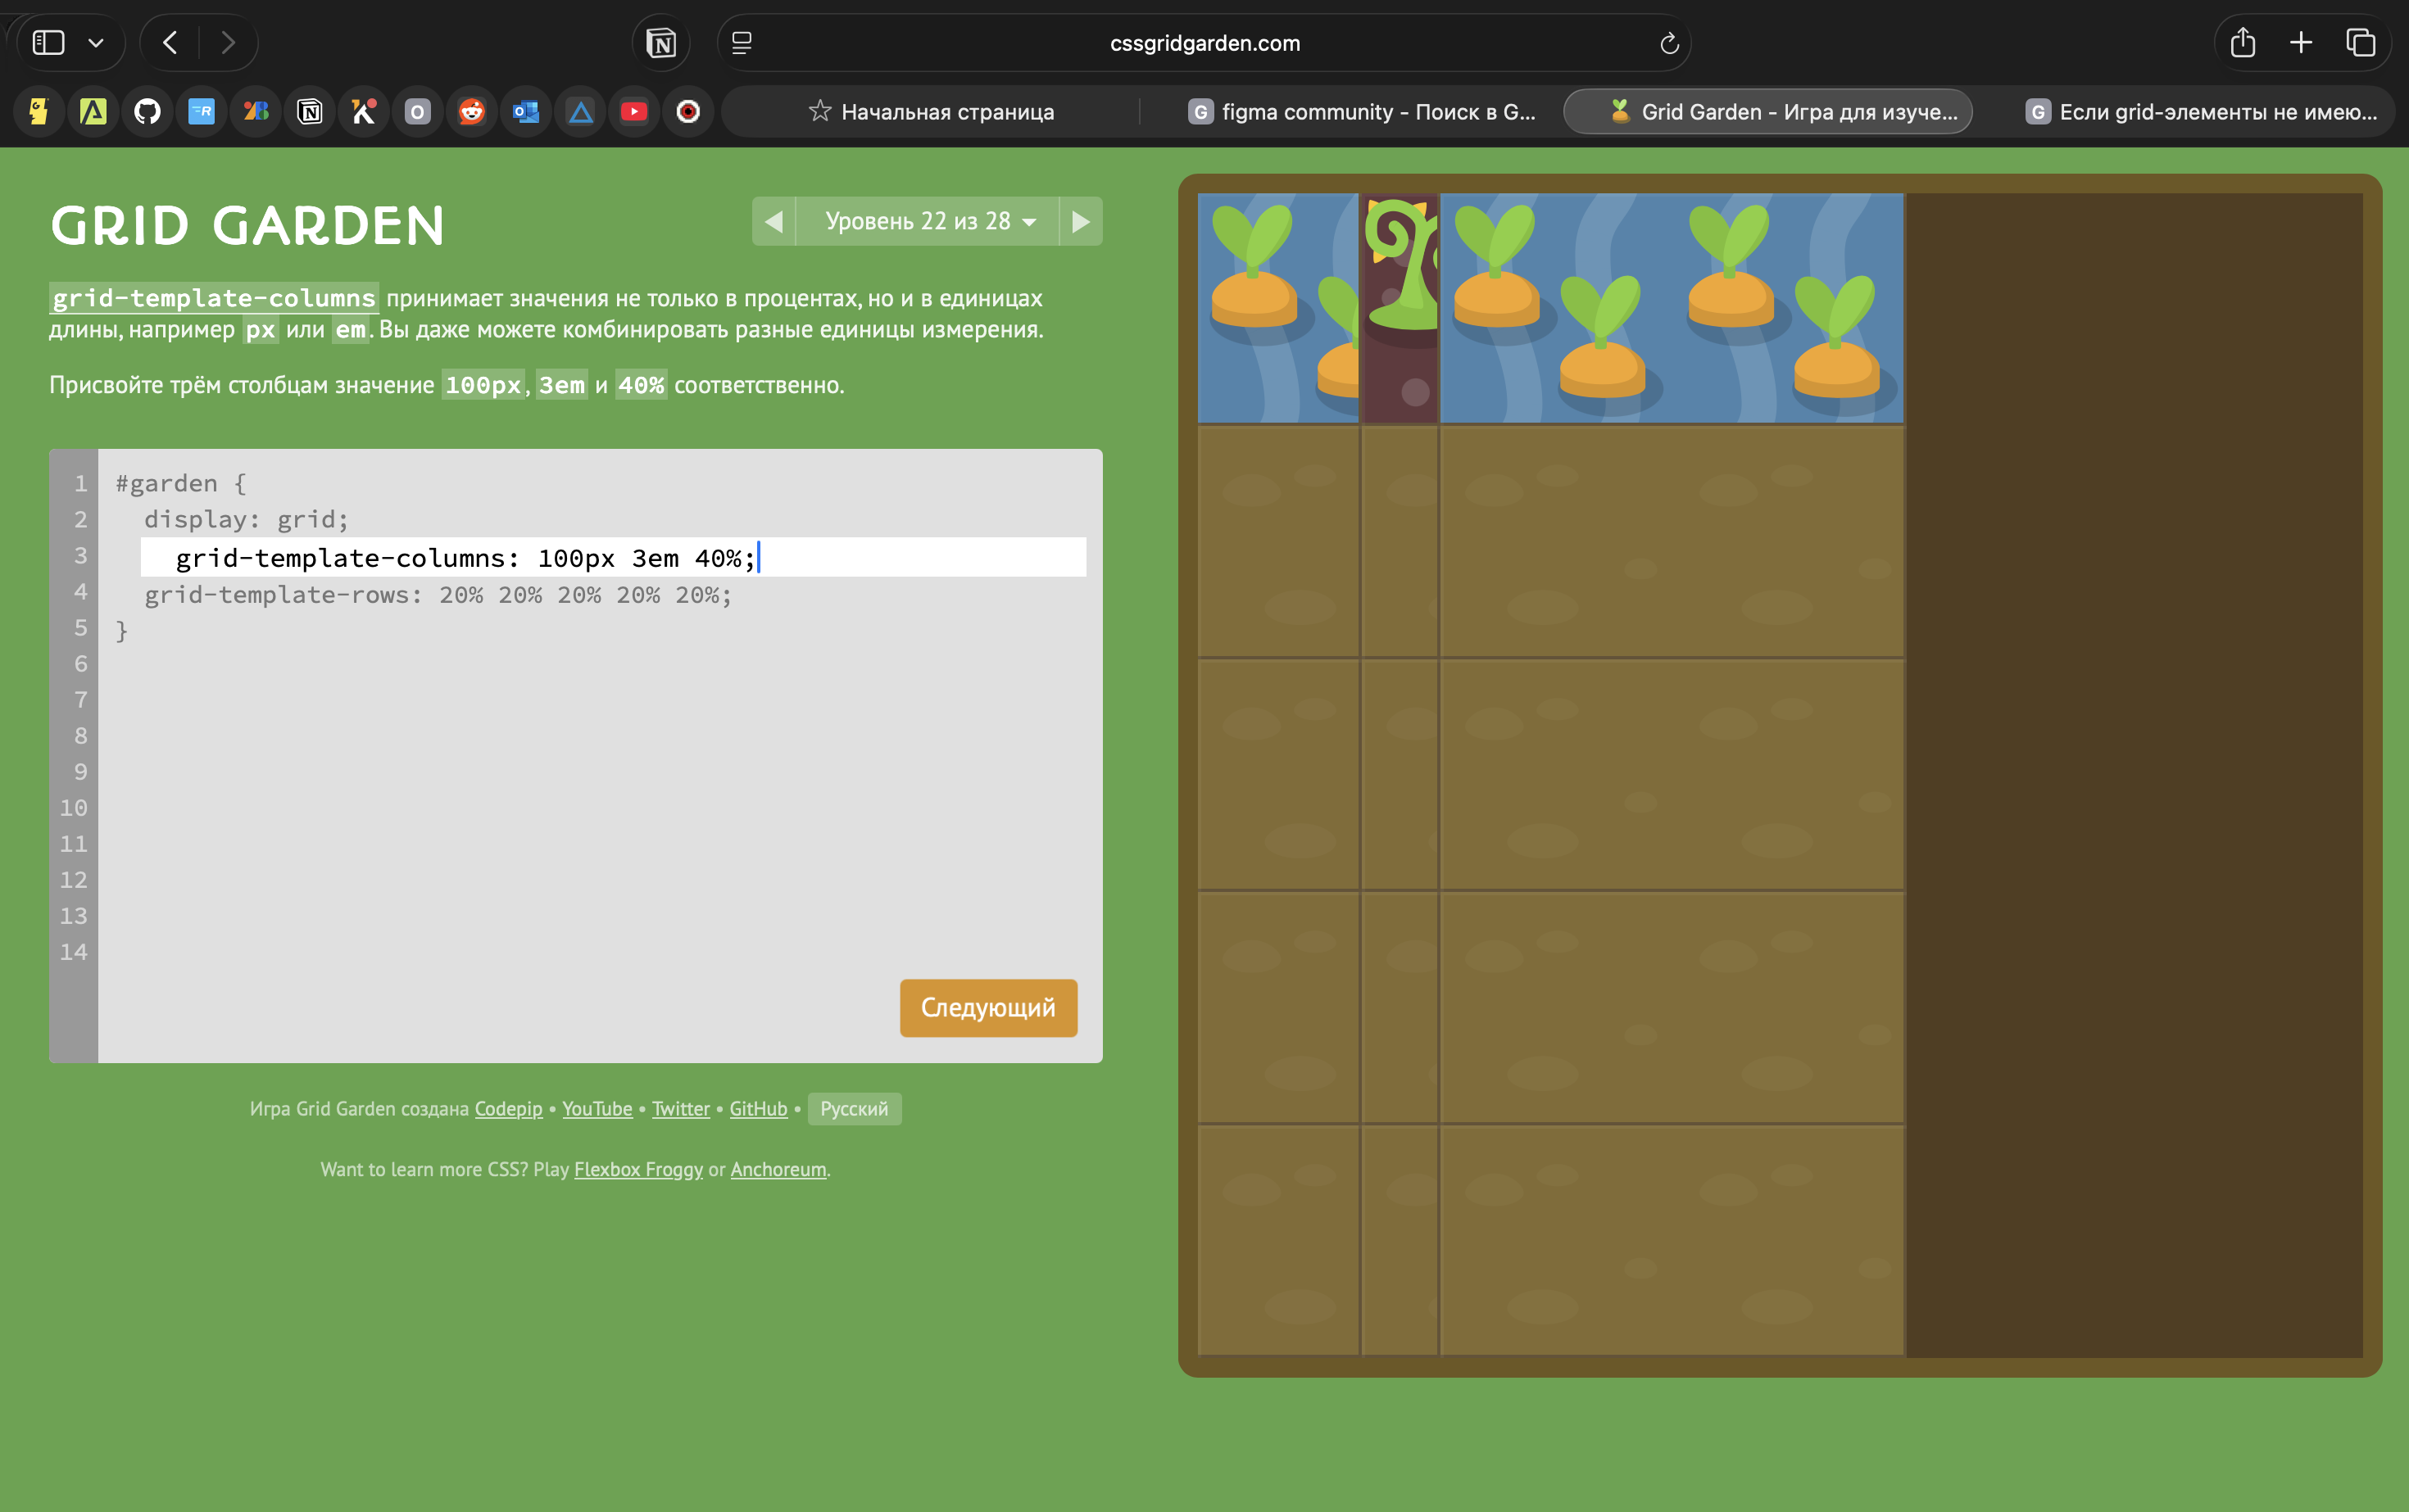
Task: Go to the next level with right arrow
Action: click(x=1081, y=221)
